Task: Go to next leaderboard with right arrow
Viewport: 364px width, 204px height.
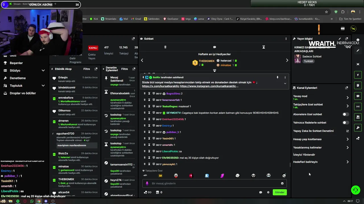Action: pyautogui.click(x=287, y=60)
